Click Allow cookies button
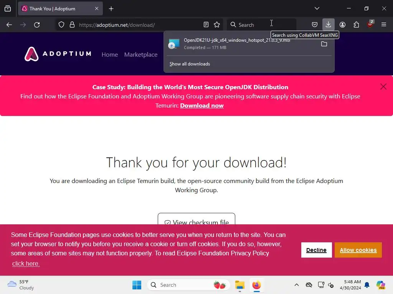The image size is (393, 294). [358, 250]
